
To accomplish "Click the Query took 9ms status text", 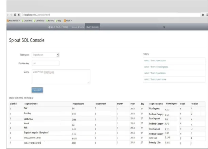I will tap(21, 98).
